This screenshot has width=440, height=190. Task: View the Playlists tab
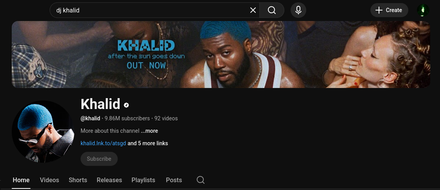coord(143,180)
